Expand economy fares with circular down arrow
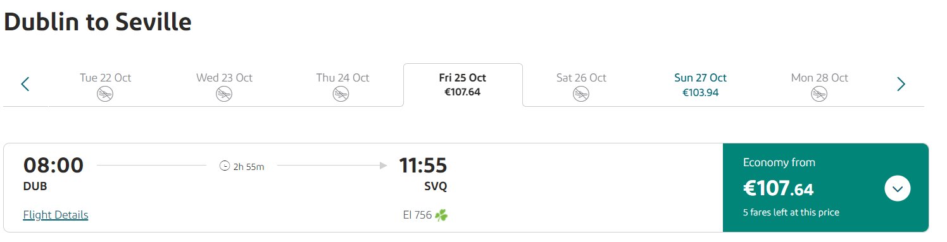 [898, 188]
